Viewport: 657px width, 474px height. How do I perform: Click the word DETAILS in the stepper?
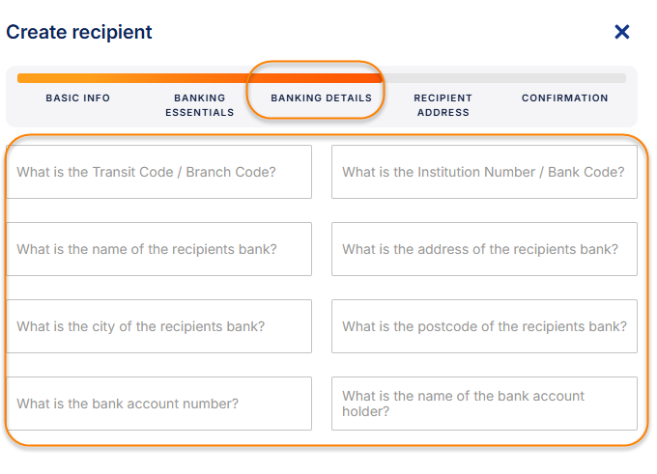point(348,98)
